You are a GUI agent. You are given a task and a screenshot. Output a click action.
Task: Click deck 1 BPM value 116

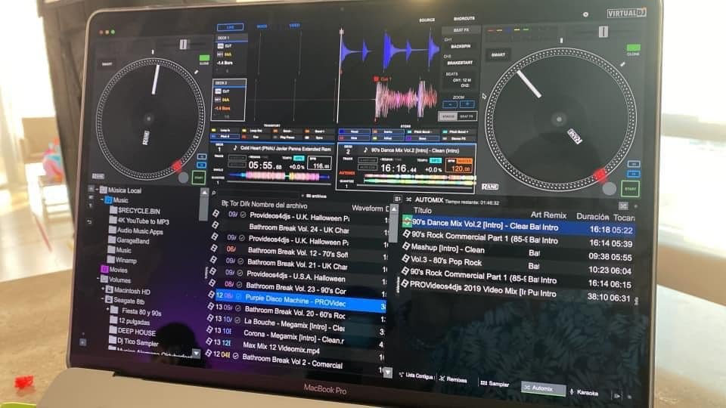(x=320, y=165)
